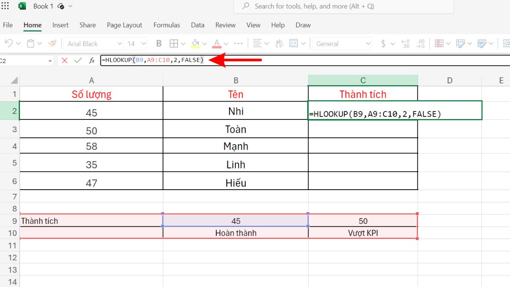Open the Undo icon

click(x=8, y=43)
